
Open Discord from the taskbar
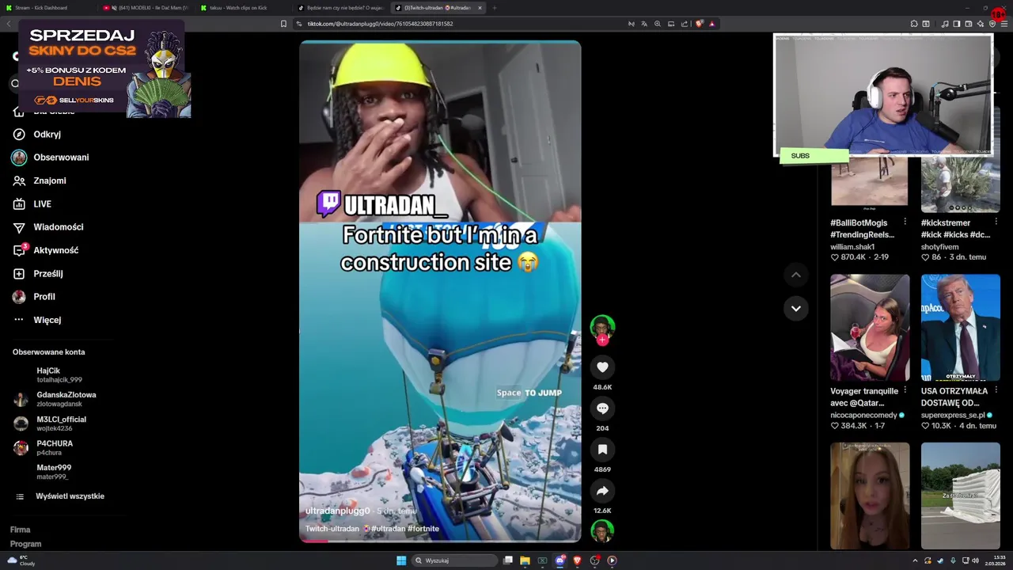click(x=560, y=560)
